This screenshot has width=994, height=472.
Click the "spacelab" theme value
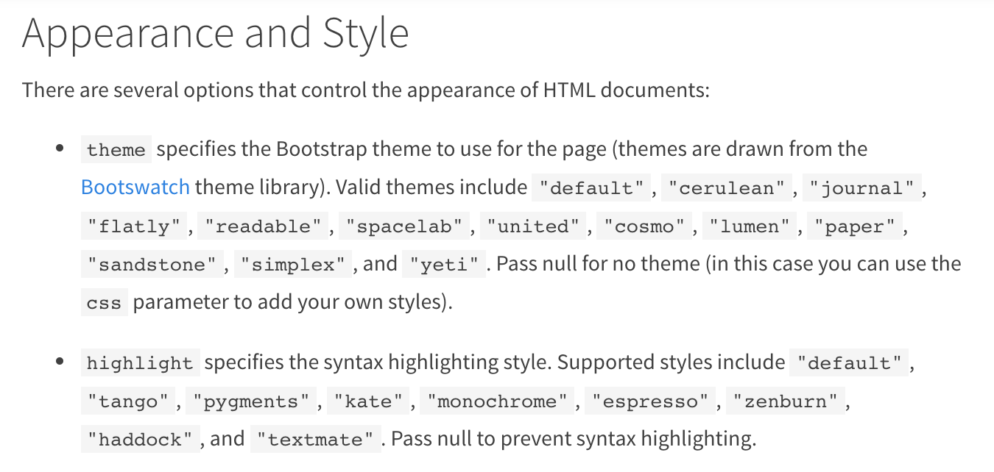coord(404,226)
